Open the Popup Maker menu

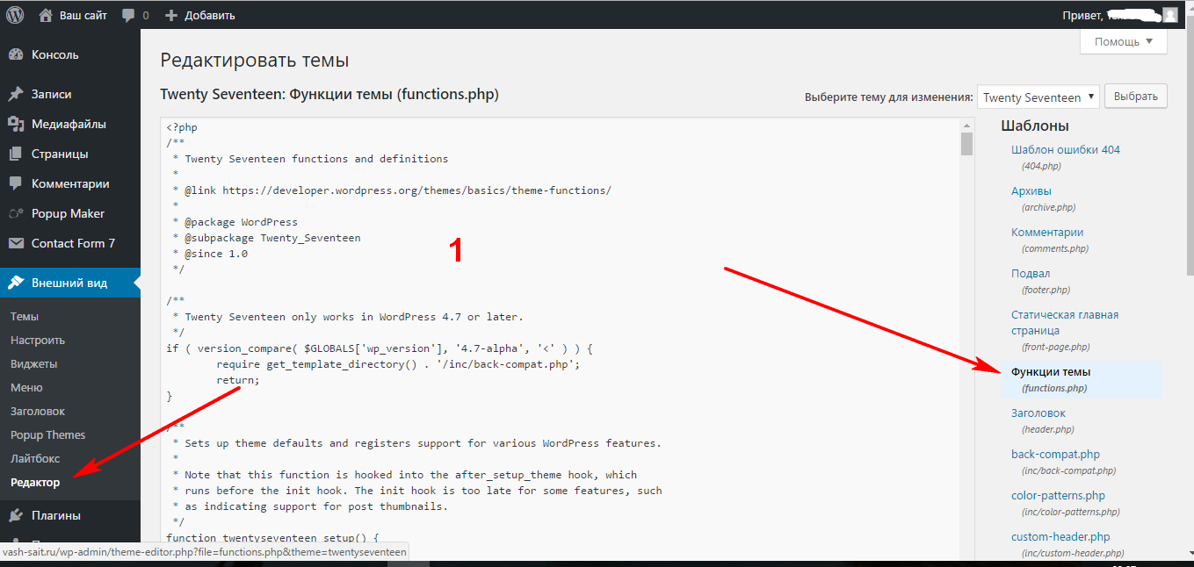70,213
